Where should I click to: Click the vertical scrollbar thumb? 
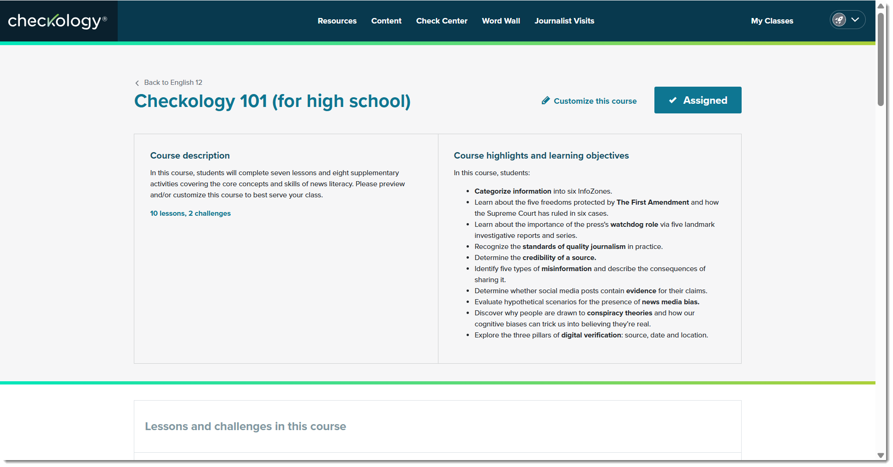881,59
